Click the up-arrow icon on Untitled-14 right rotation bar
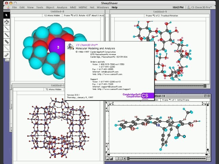The height and width of the screenshot is (164, 219). (x=208, y=150)
